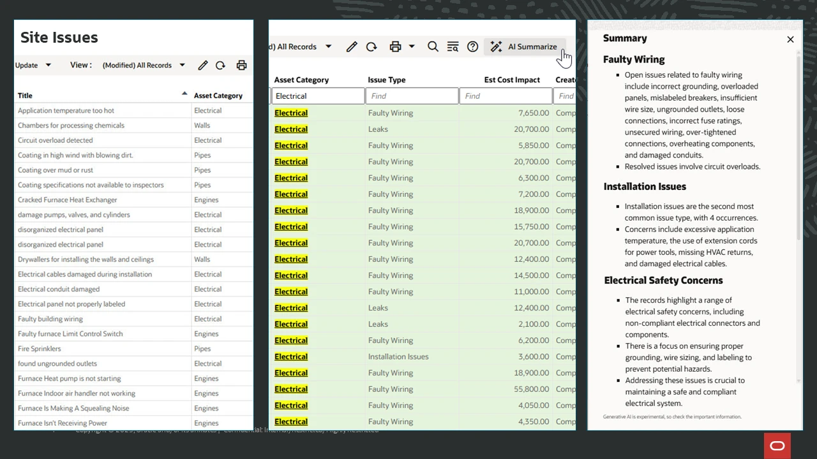Select the Faulty building wiring issue
Image resolution: width=817 pixels, height=459 pixels.
(50, 319)
